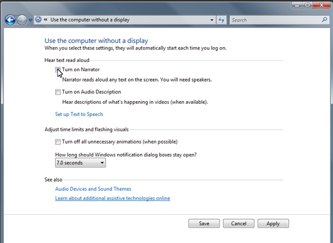Viewport: 333px width, 243px height.
Task: Click the Cancel button
Action: [239, 223]
